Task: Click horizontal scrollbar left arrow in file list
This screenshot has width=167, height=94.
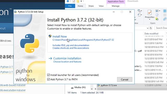Action: 96,89
